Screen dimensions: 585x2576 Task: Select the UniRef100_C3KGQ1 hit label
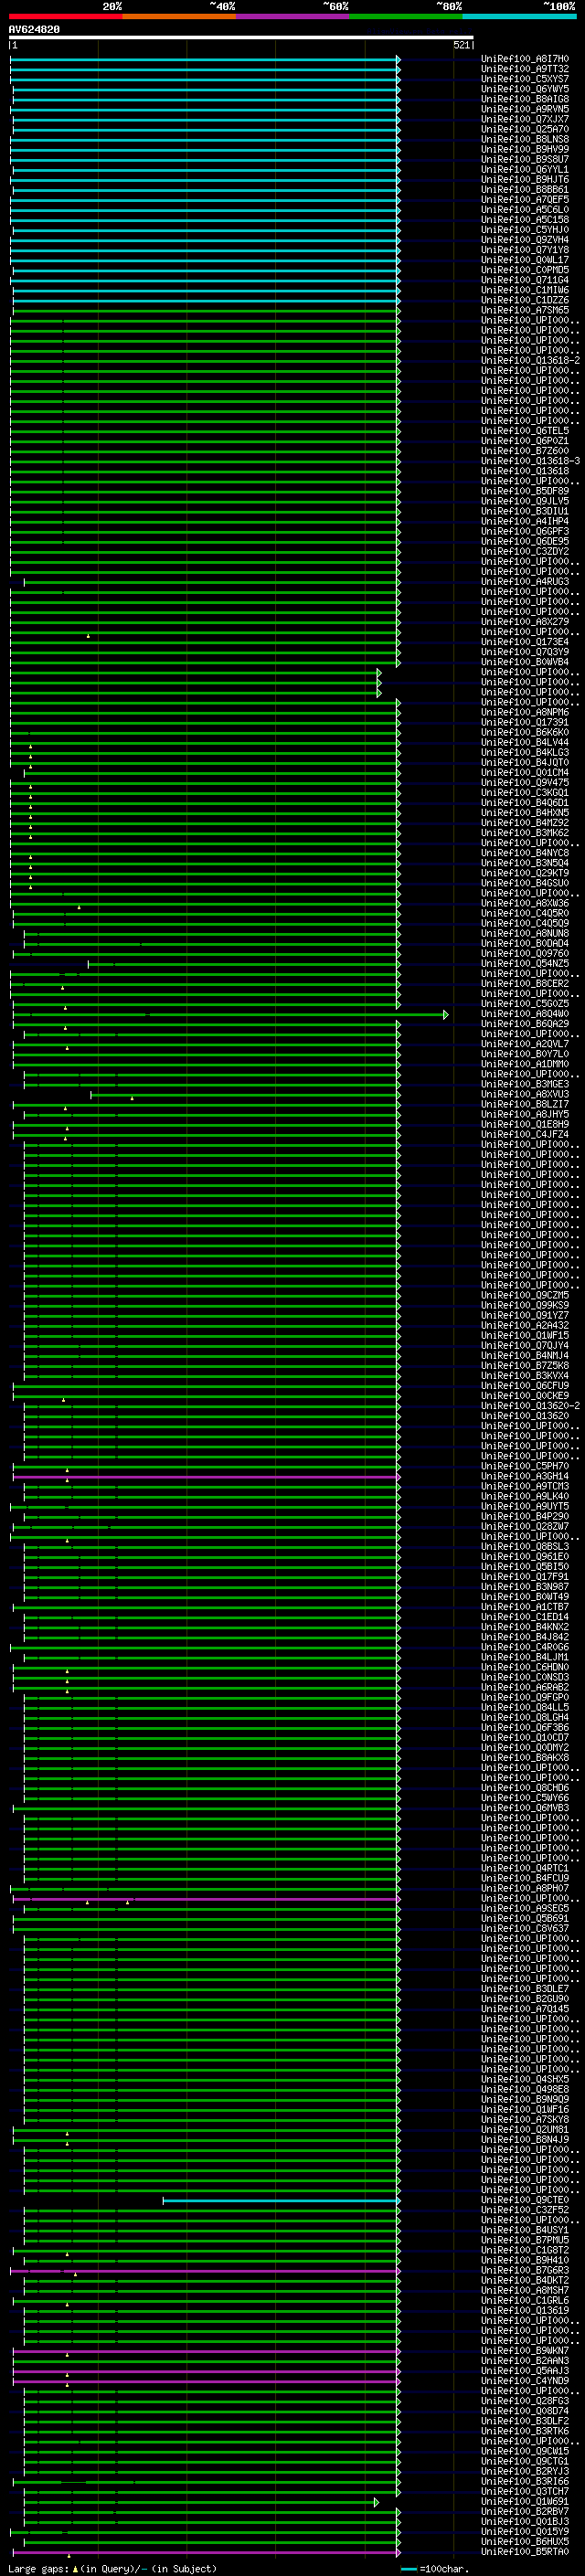click(525, 793)
